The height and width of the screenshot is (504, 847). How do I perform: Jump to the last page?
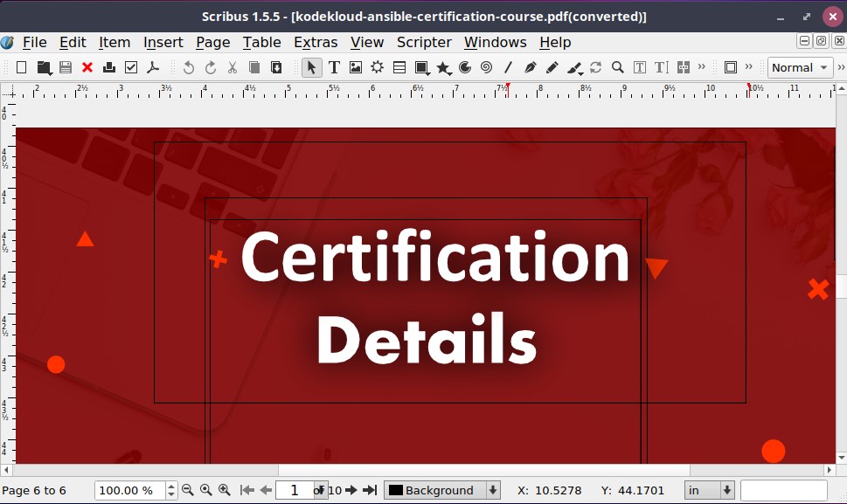pos(371,490)
